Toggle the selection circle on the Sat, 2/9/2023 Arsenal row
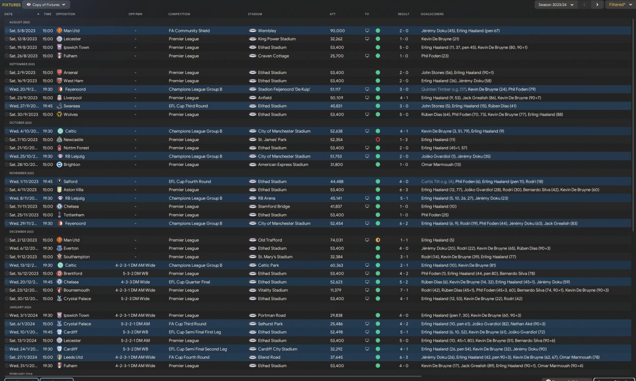Viewport: 636px width, 381px height. (6, 73)
